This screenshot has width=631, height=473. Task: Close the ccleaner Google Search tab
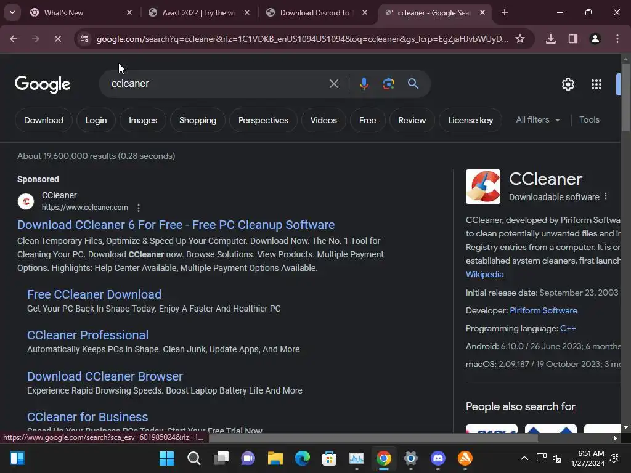click(482, 13)
